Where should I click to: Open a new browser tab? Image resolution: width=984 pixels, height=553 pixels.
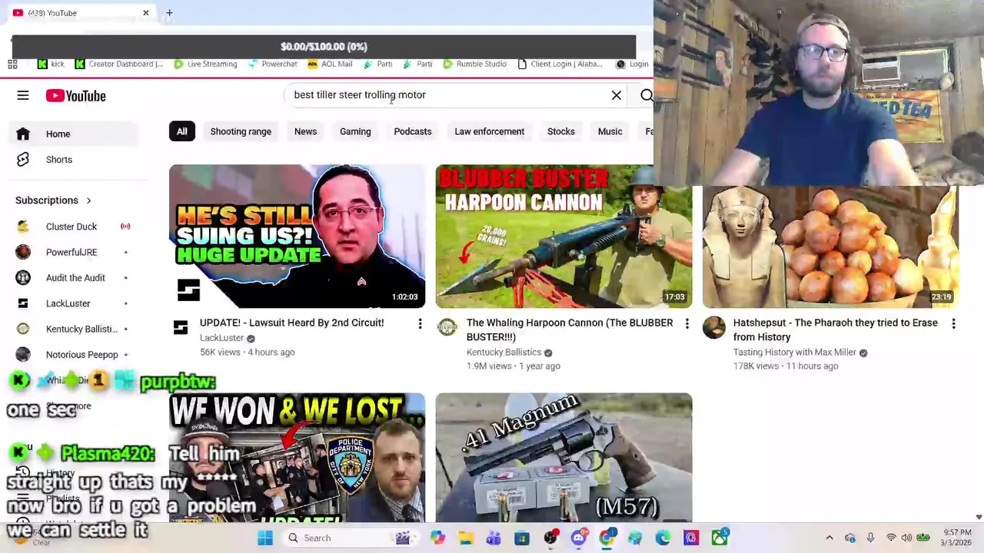click(169, 13)
